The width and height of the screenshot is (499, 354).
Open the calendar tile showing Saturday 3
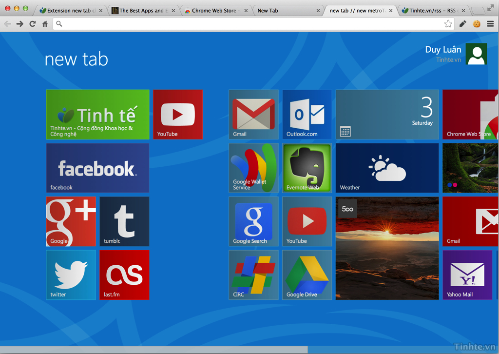387,115
